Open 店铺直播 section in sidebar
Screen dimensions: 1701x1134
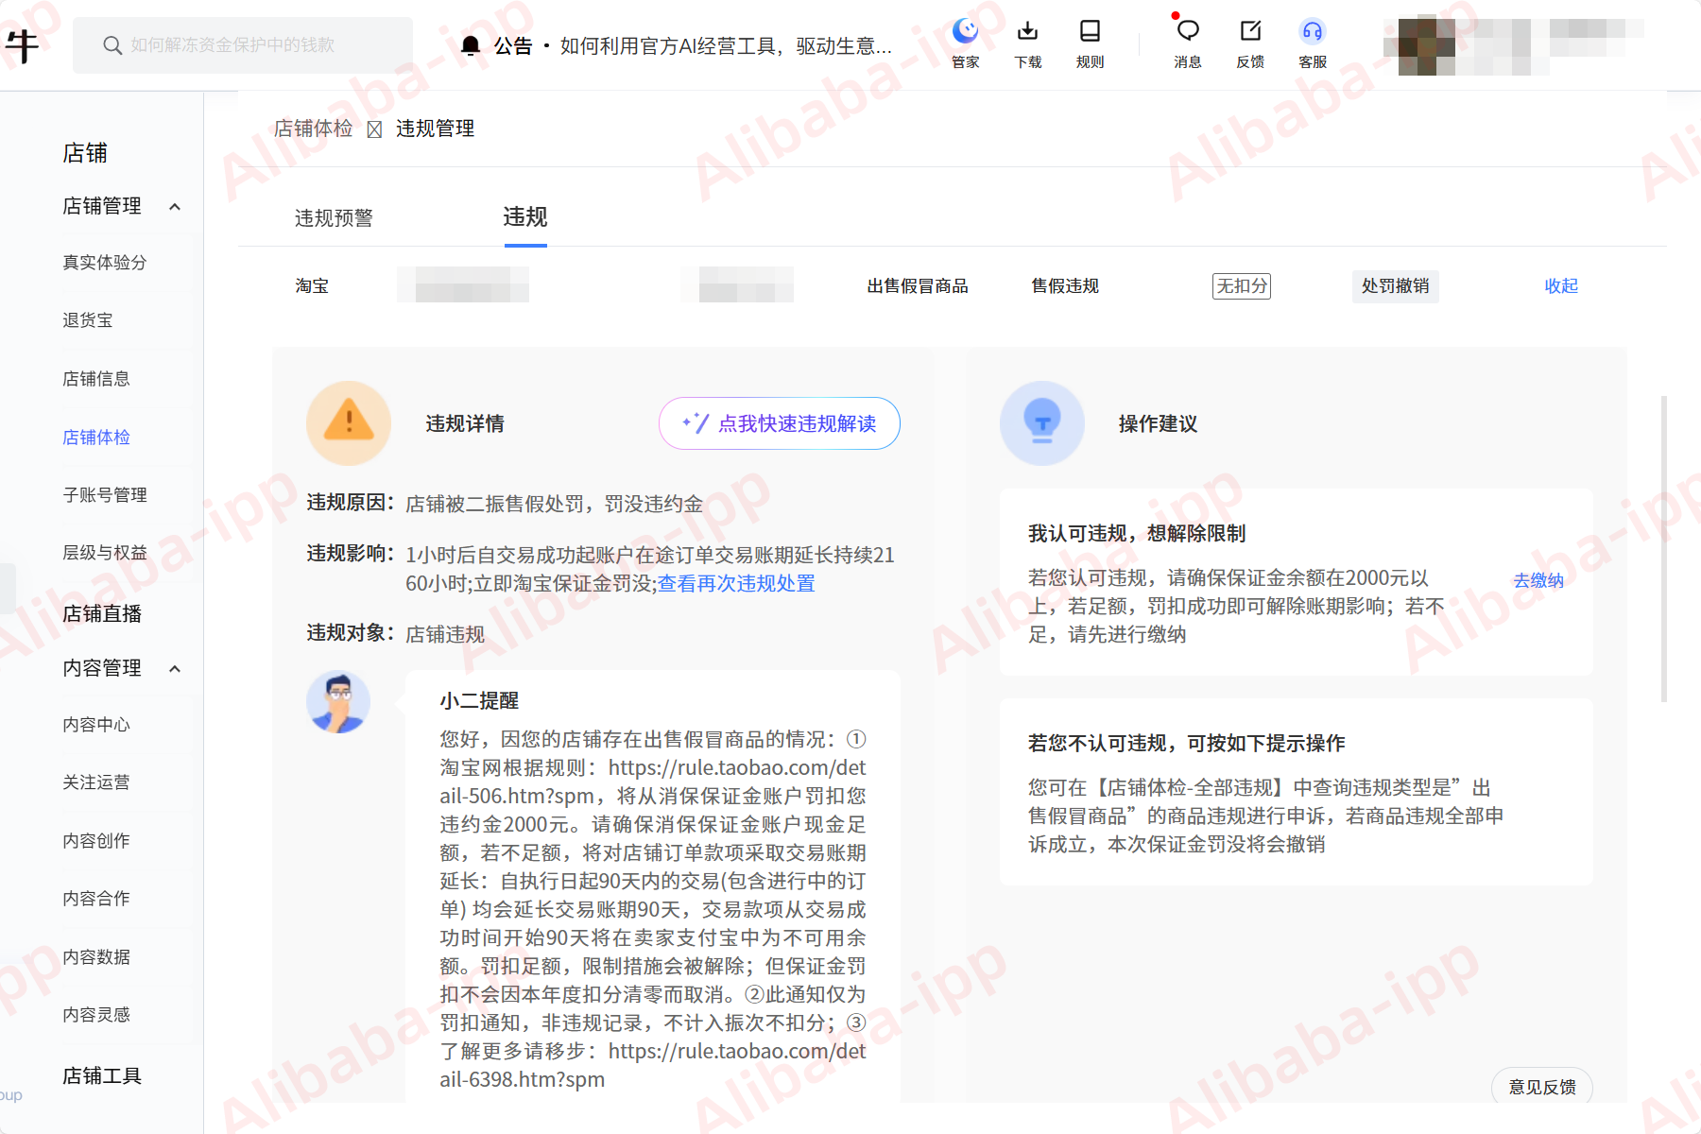point(102,613)
